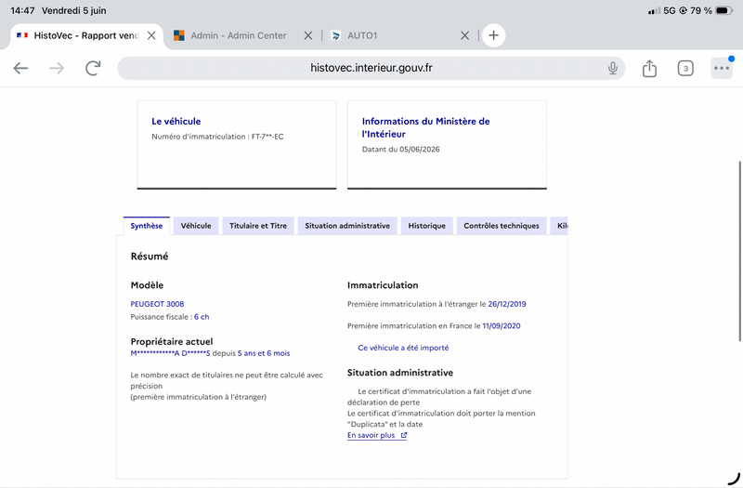Close the AUTO1 tab
The height and width of the screenshot is (488, 743).
[x=465, y=35]
